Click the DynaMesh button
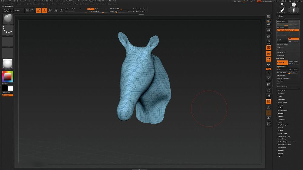Screen dimensions: 303x170 (x=282, y=62)
